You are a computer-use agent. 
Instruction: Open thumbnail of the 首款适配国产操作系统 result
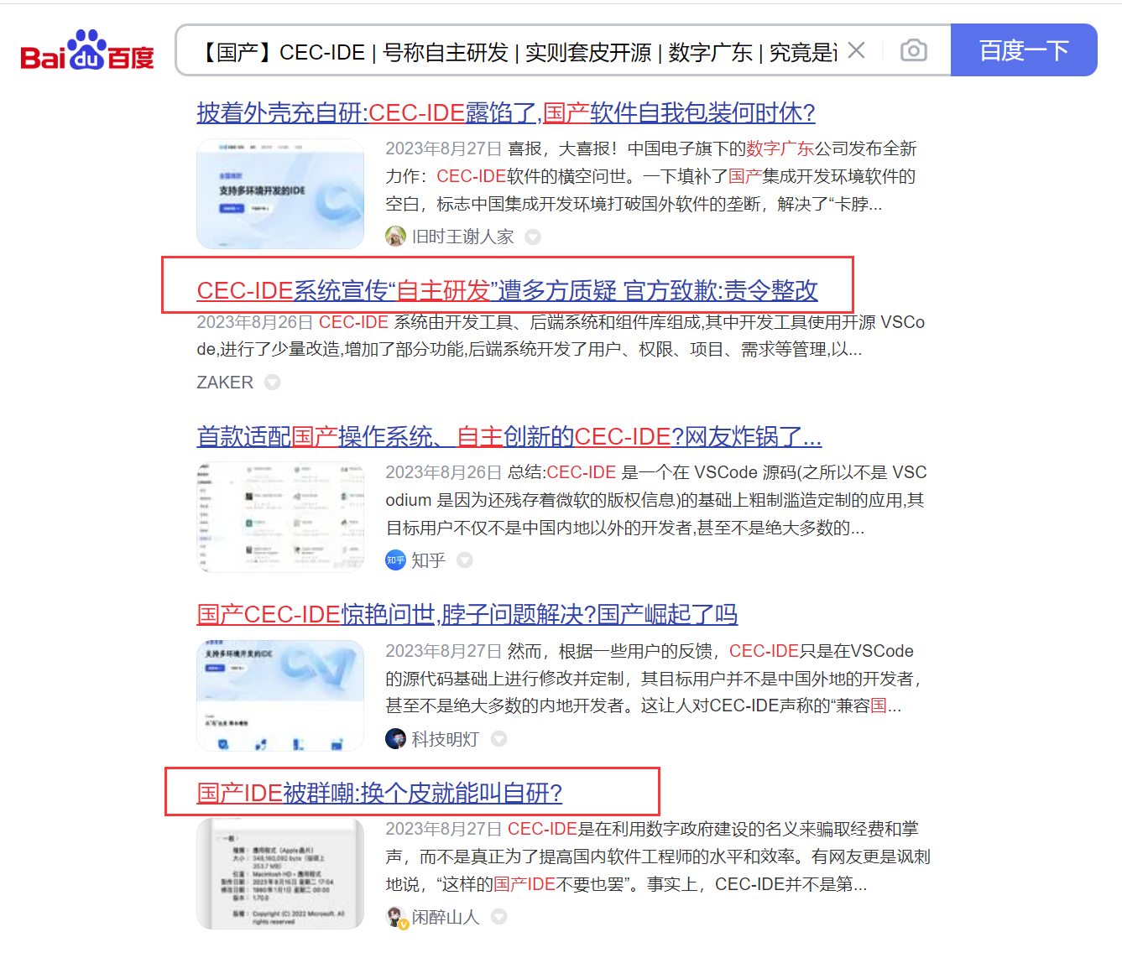(280, 517)
